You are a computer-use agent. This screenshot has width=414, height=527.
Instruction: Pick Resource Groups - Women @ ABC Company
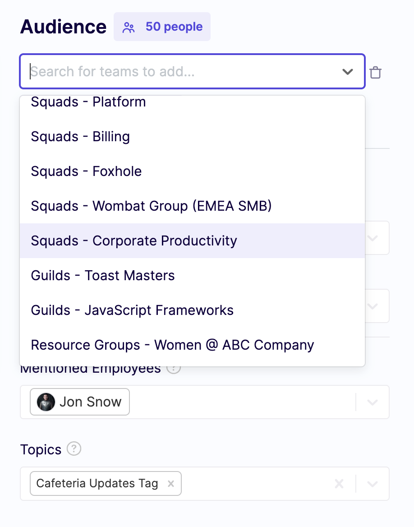click(172, 345)
